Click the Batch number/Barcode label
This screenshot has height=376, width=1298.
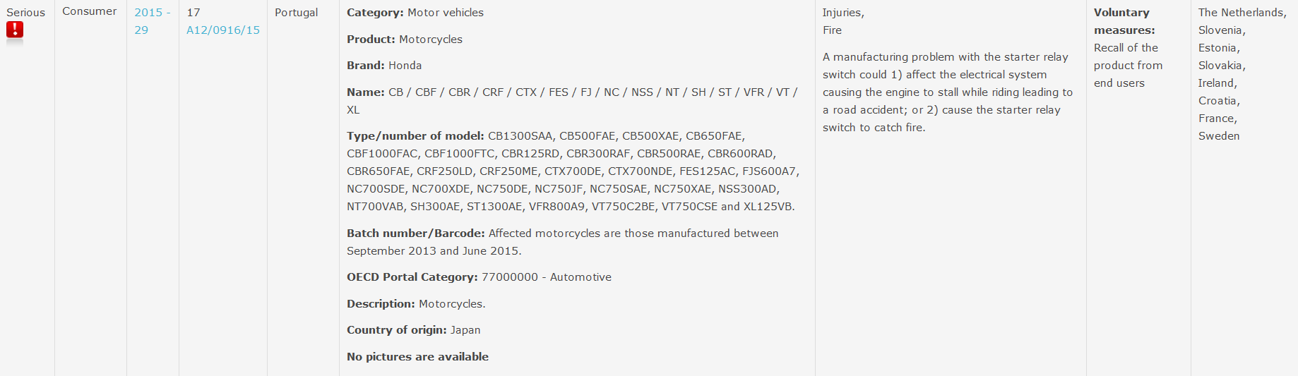pyautogui.click(x=415, y=234)
